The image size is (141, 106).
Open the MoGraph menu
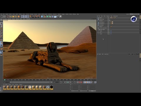(x=50, y=14)
